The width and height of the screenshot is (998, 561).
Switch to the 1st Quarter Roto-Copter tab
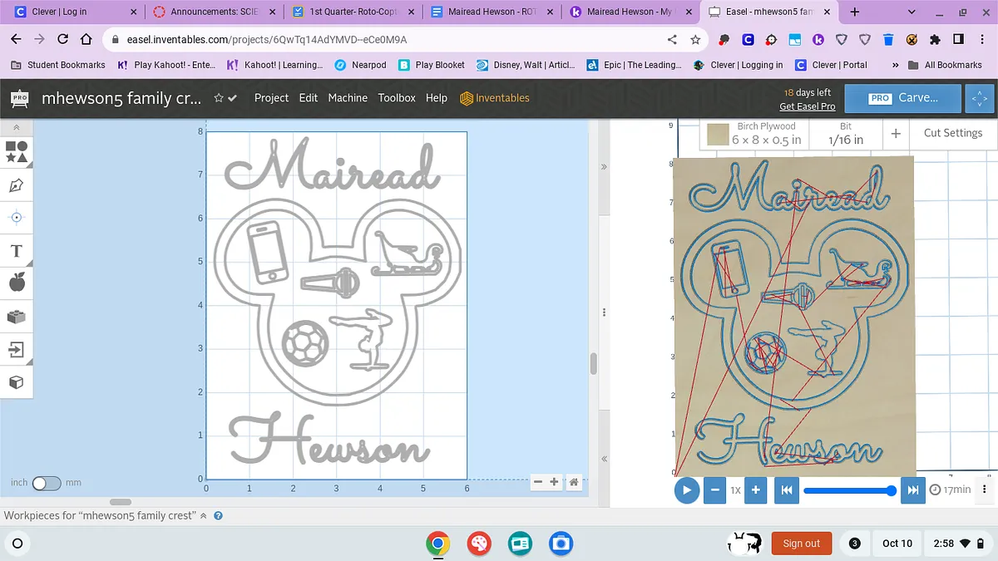(x=353, y=12)
